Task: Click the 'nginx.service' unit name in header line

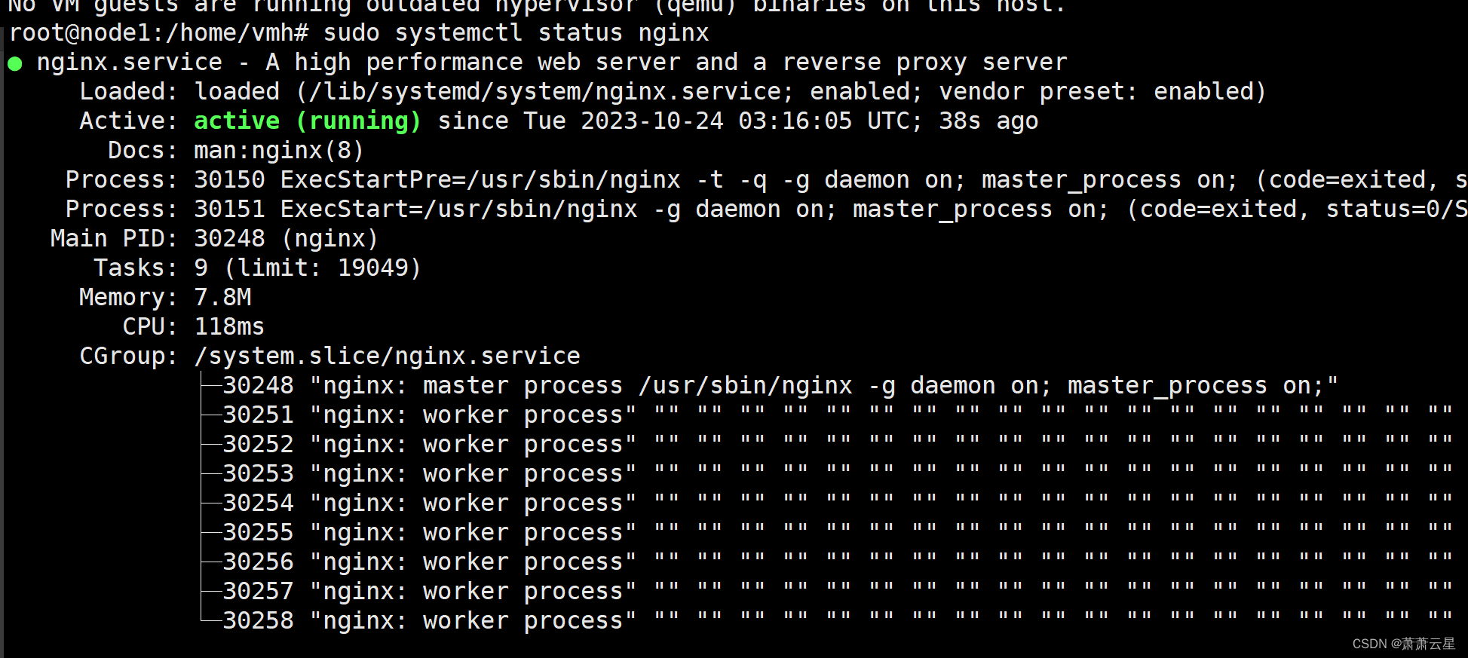Action: 130,63
